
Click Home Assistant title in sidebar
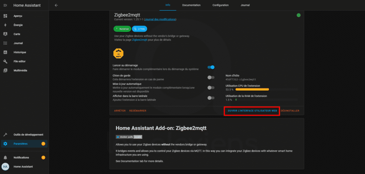tap(27, 5)
